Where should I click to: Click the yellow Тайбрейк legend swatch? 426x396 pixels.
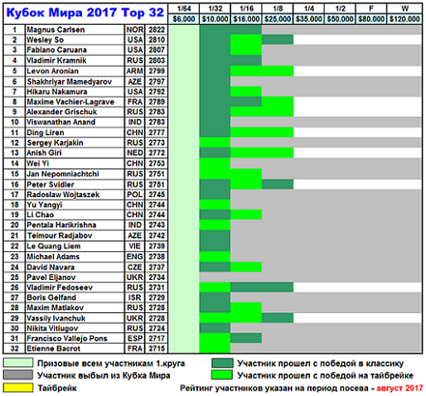click(18, 388)
